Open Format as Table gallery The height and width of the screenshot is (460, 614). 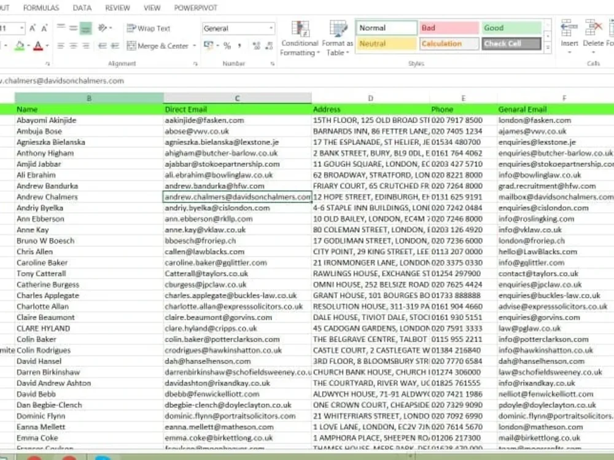pos(337,38)
